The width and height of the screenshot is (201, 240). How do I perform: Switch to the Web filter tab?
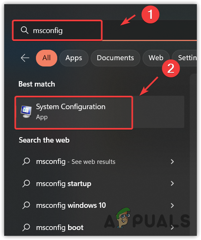click(156, 58)
